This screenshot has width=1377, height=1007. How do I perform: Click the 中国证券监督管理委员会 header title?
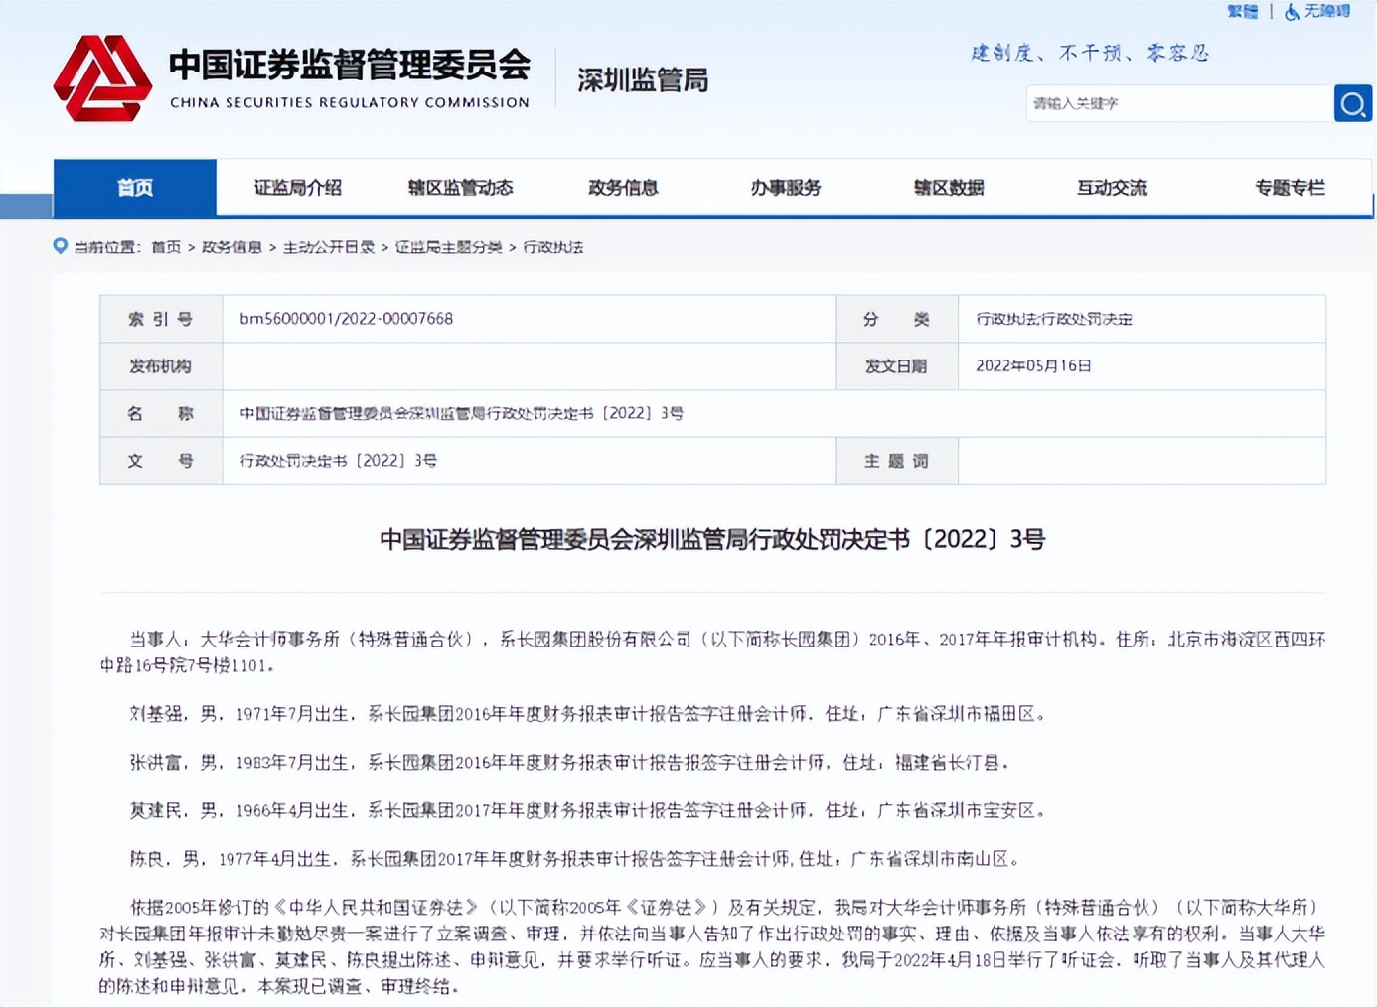[350, 65]
